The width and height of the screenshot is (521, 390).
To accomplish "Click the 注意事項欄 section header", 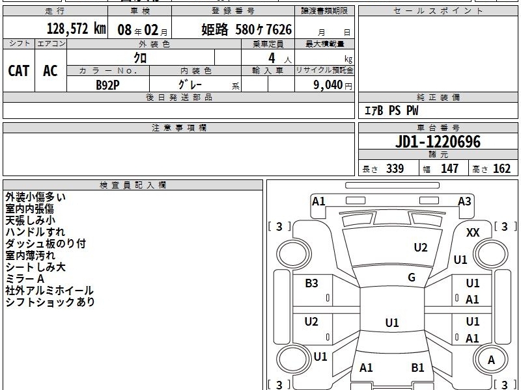I will 178,128.
